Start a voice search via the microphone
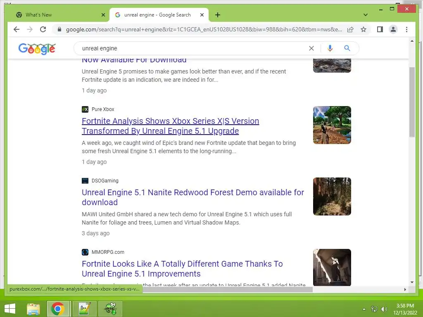Image resolution: width=423 pixels, height=317 pixels. tap(330, 48)
